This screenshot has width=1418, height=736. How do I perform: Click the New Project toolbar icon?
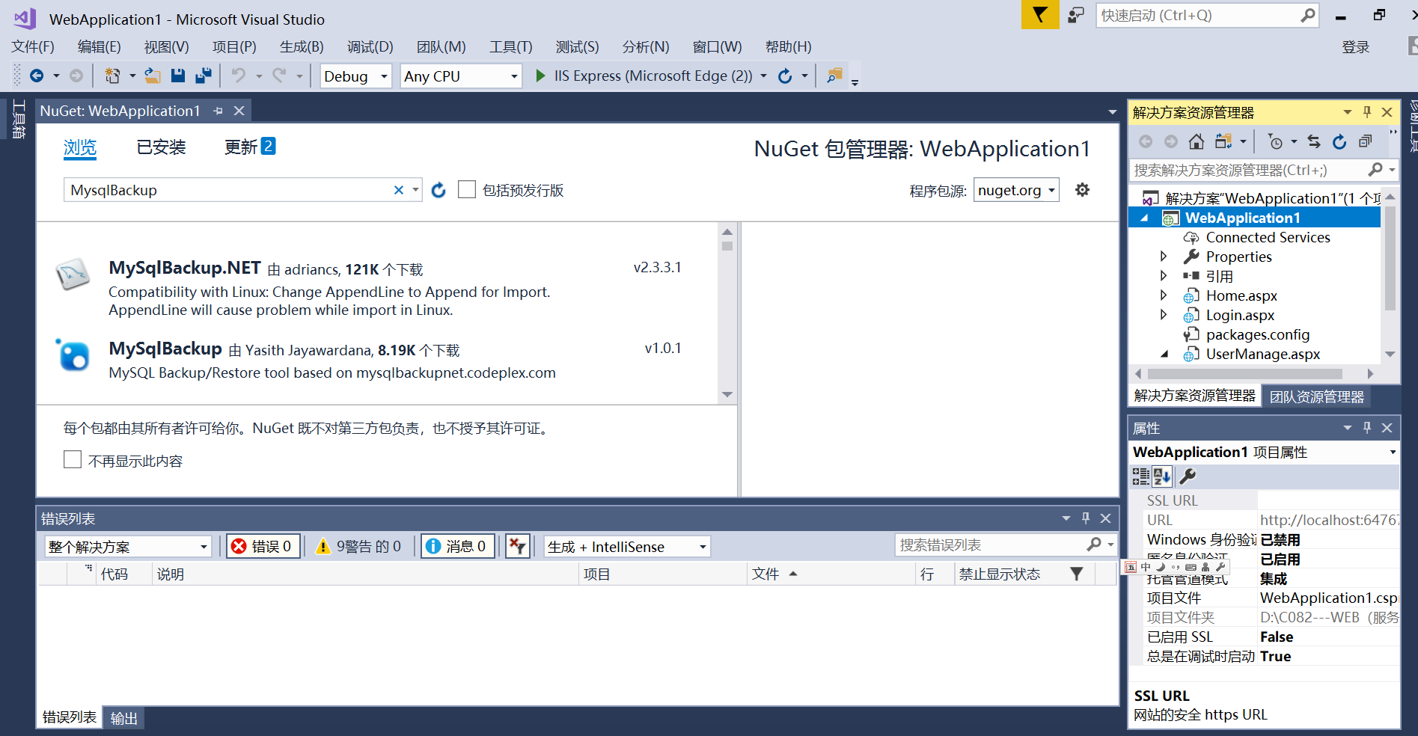(112, 76)
